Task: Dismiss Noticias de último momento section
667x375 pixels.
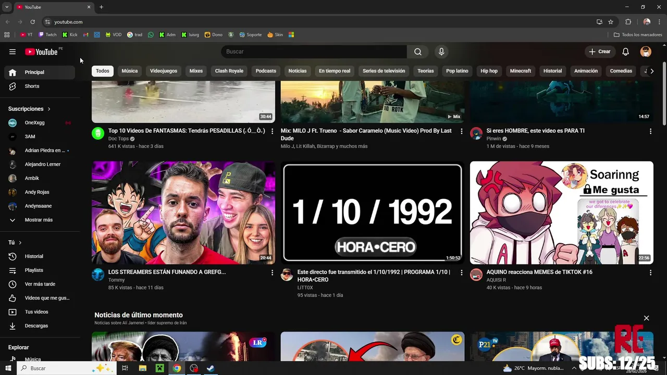Action: coord(647,318)
